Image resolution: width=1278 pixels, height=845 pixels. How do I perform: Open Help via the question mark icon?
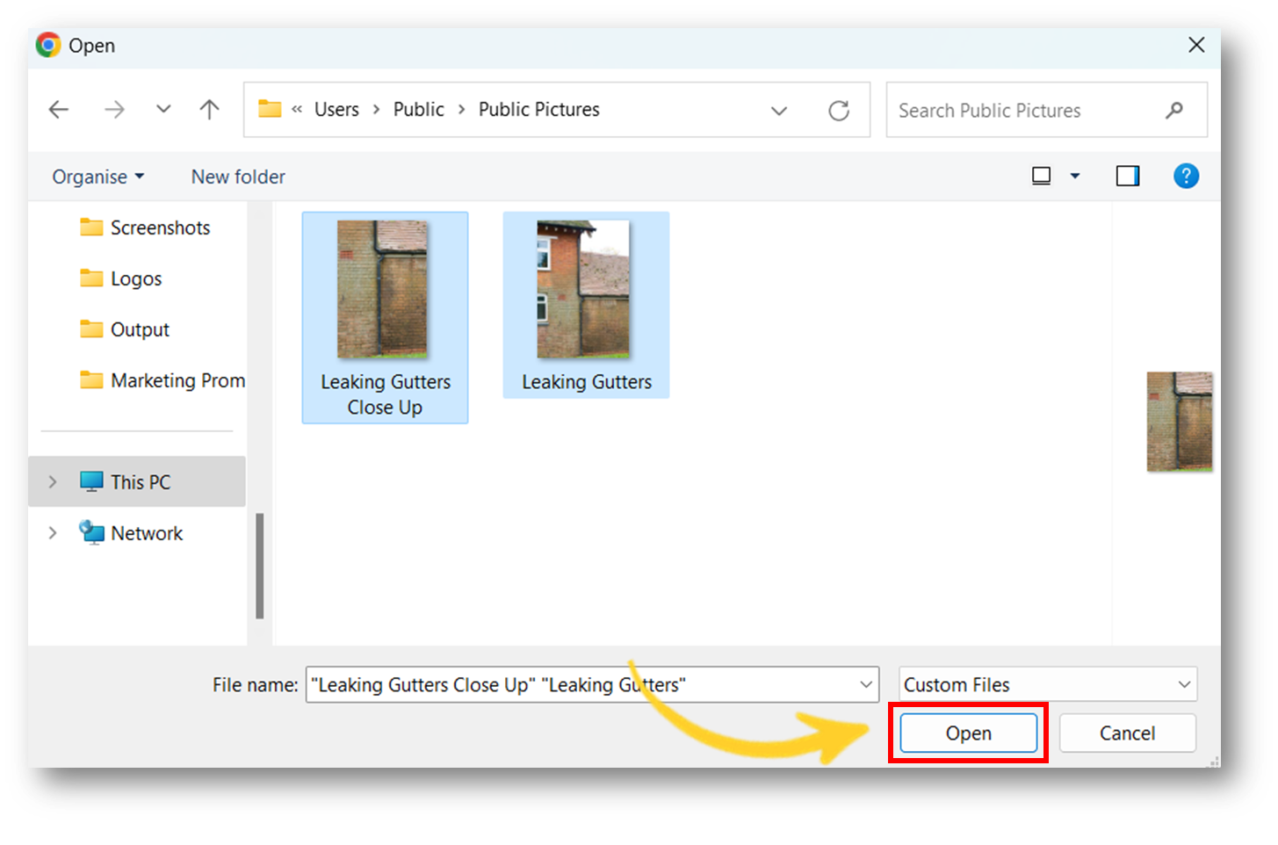(x=1187, y=176)
